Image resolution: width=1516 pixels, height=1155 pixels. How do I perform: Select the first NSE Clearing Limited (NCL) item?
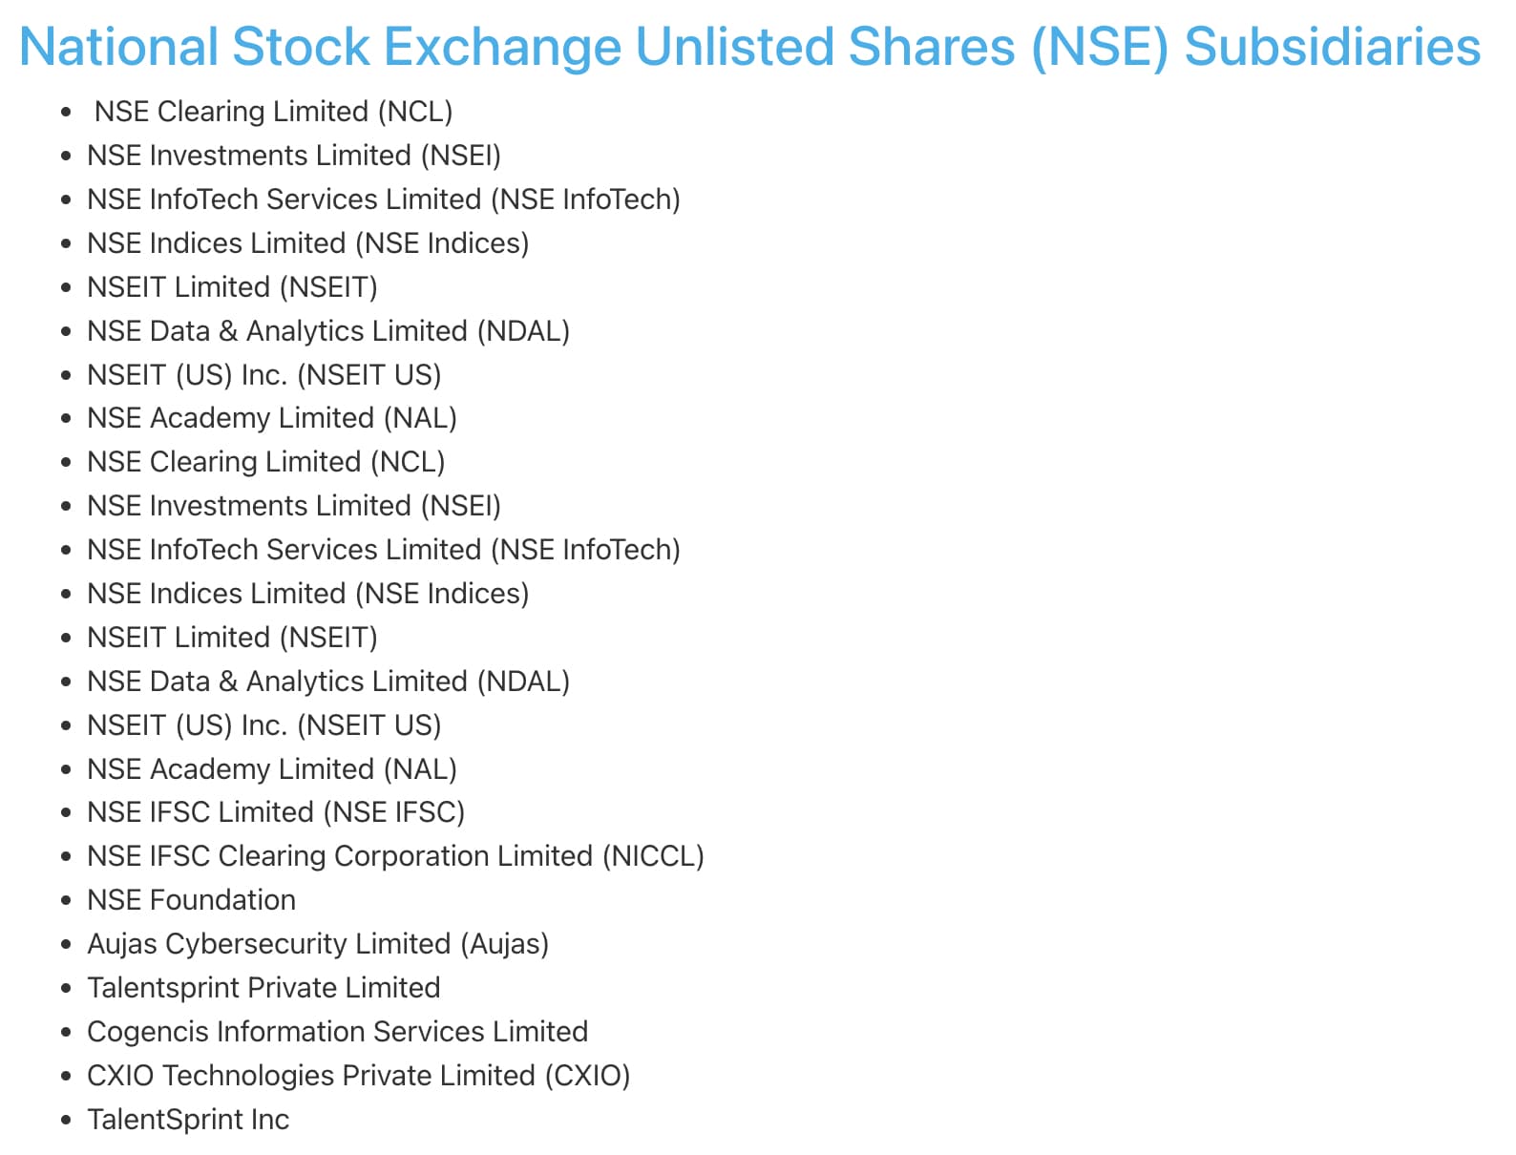(273, 112)
